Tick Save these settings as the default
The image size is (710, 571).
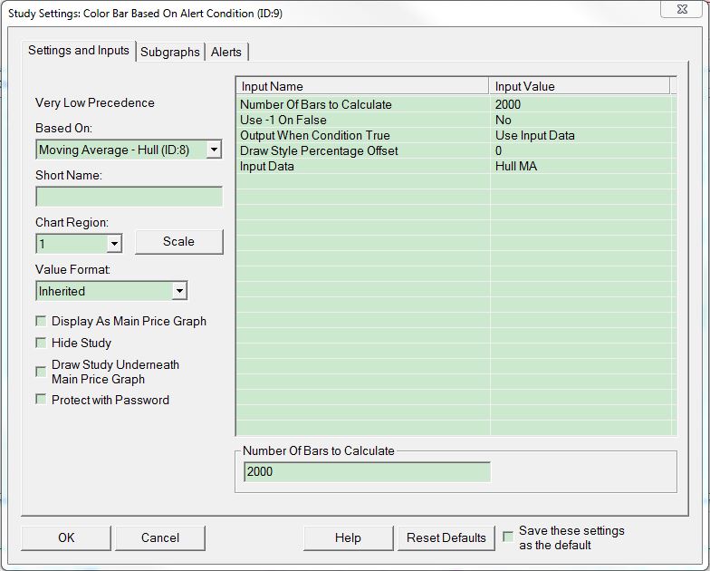point(508,536)
